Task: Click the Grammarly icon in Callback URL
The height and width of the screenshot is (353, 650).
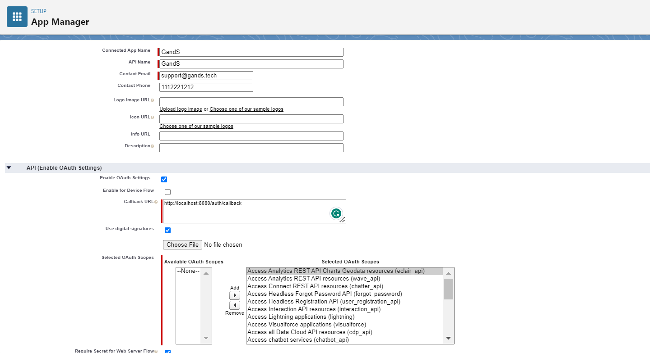Action: pyautogui.click(x=336, y=213)
